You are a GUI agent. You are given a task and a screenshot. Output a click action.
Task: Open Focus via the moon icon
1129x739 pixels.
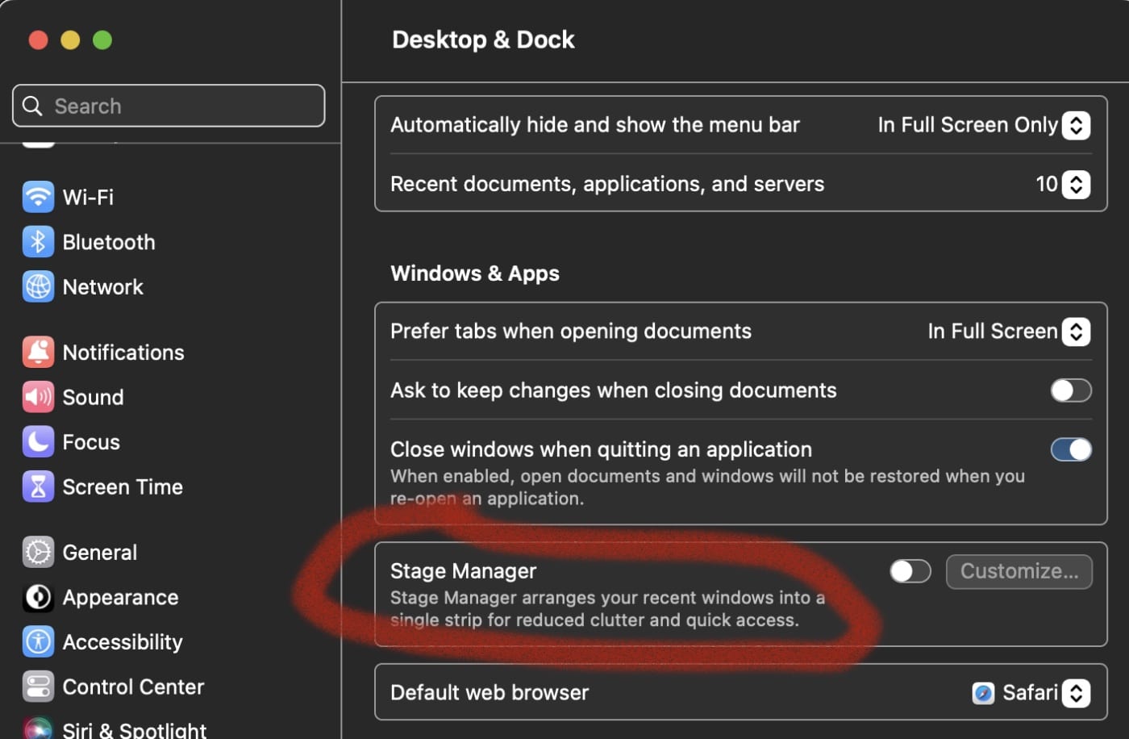coord(38,442)
